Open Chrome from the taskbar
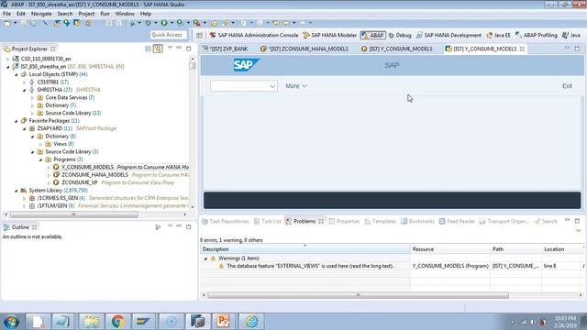587x330 pixels. [117, 322]
